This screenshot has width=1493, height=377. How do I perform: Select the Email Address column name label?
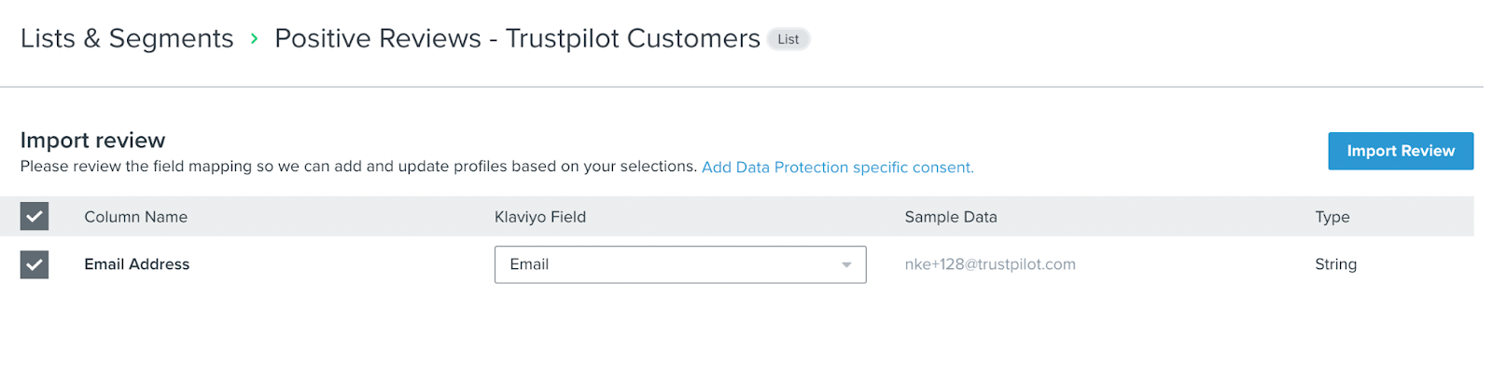(137, 264)
